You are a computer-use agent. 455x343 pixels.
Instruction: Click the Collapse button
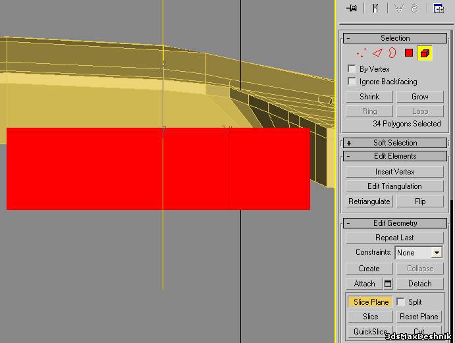point(420,269)
